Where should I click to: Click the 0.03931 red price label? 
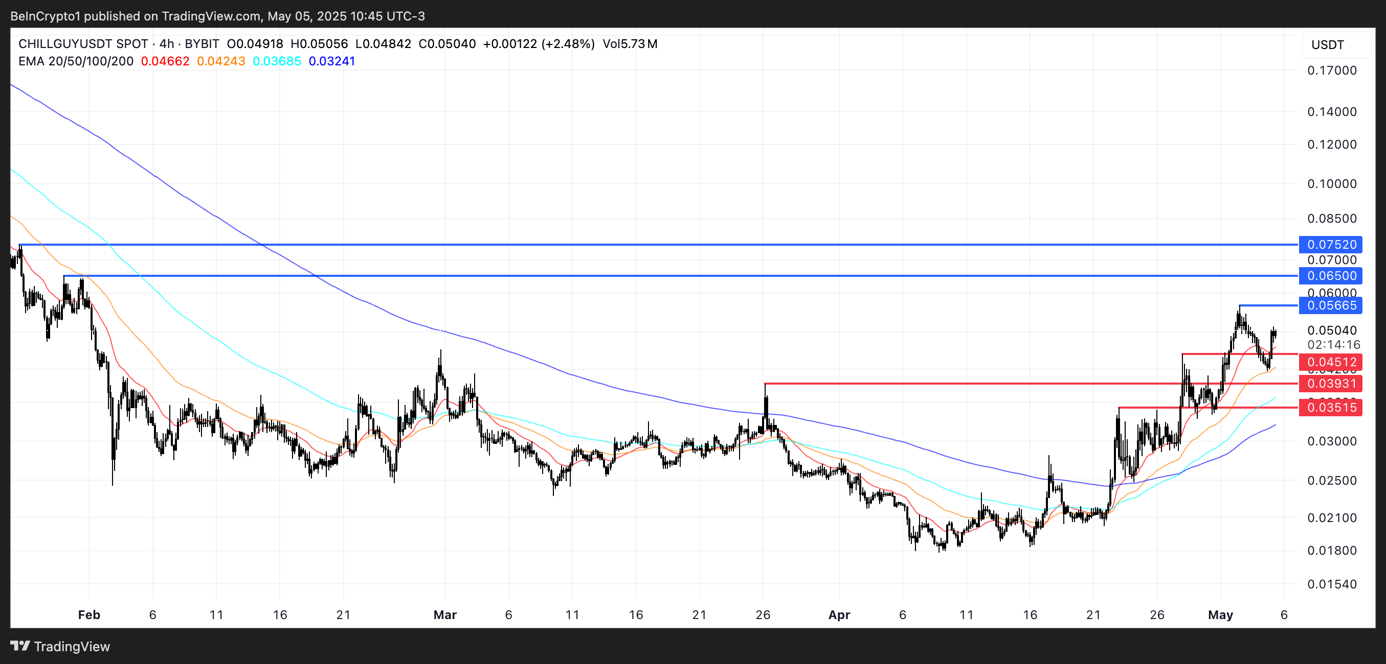pos(1330,384)
